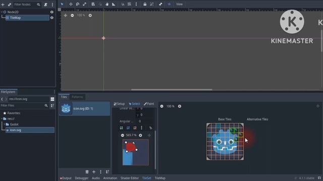This screenshot has width=323, height=181.
Task: Center the viewport using the crosshair icon
Action: 65,16
